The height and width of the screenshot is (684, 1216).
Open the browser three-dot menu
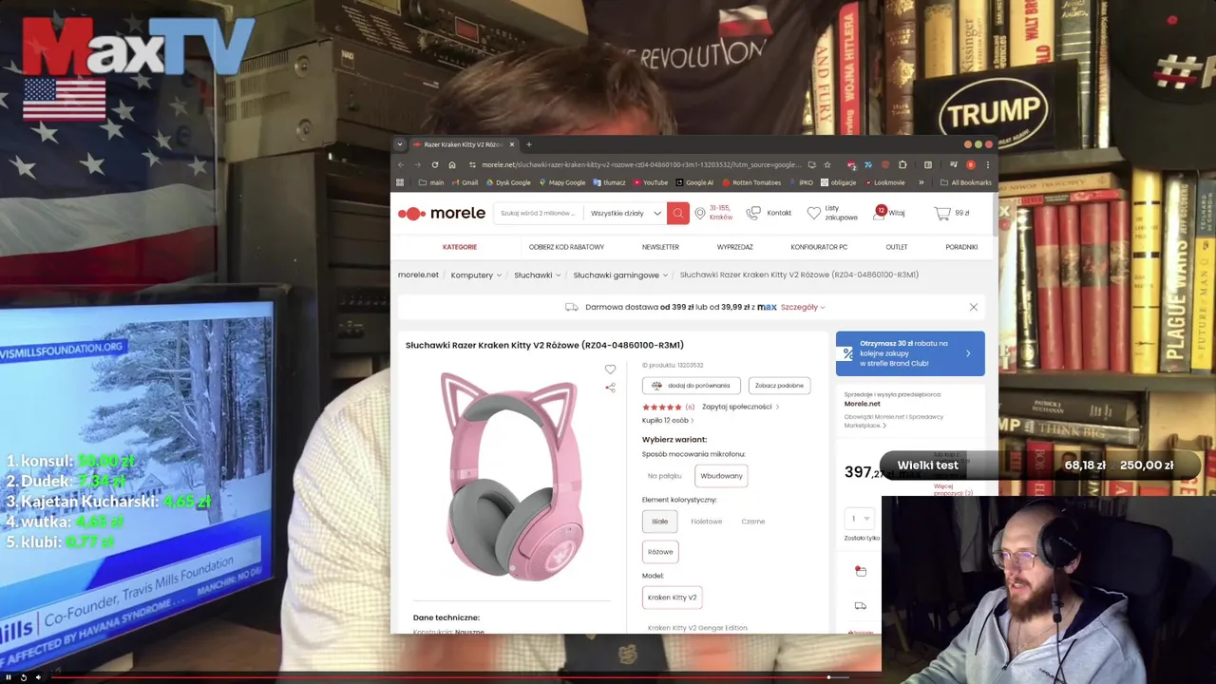tap(987, 164)
